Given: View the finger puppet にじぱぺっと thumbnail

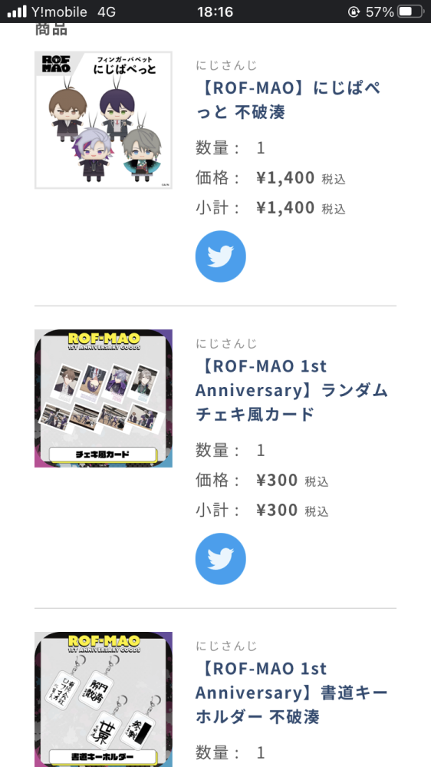Looking at the screenshot, I should [103, 121].
